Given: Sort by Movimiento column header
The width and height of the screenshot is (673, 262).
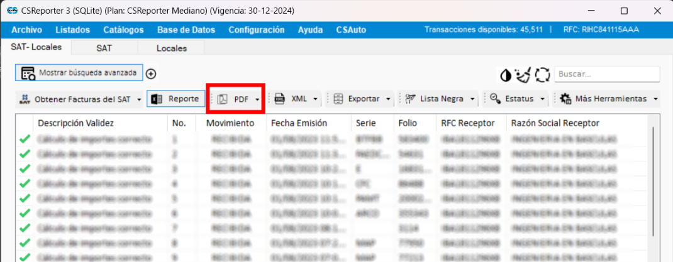Looking at the screenshot, I should pos(230,124).
